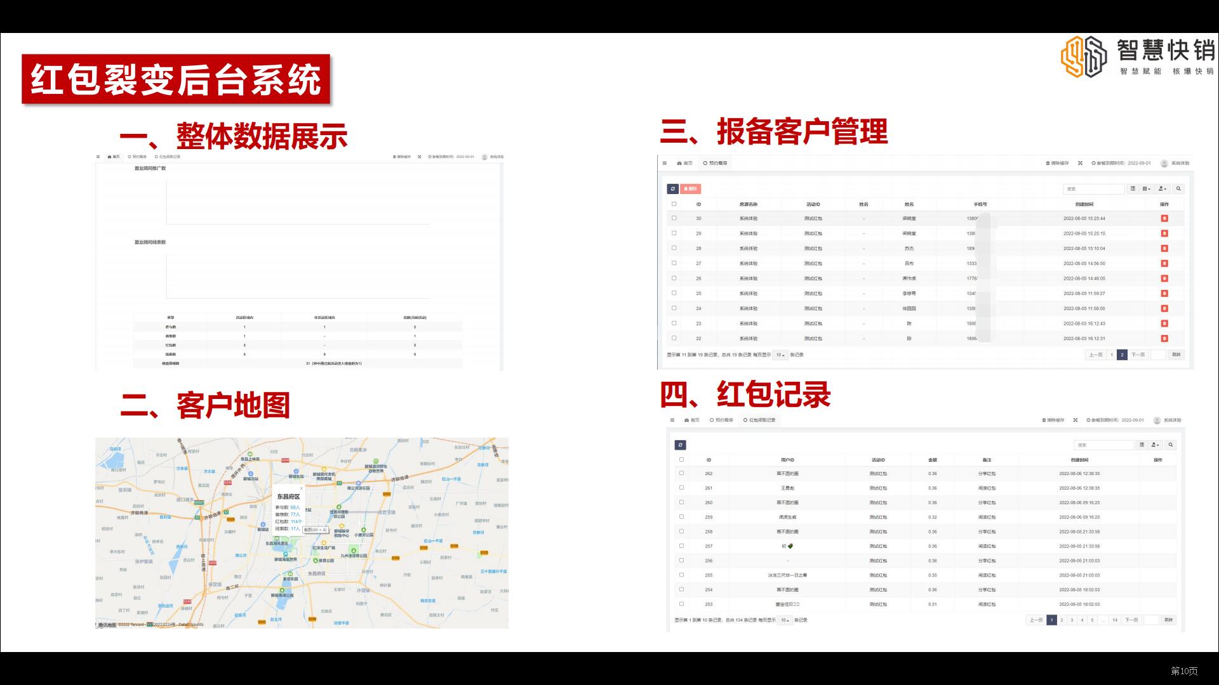Switch to 红包领取记录 tab in 红包记录 panel
Image resolution: width=1219 pixels, height=685 pixels.
[759, 420]
